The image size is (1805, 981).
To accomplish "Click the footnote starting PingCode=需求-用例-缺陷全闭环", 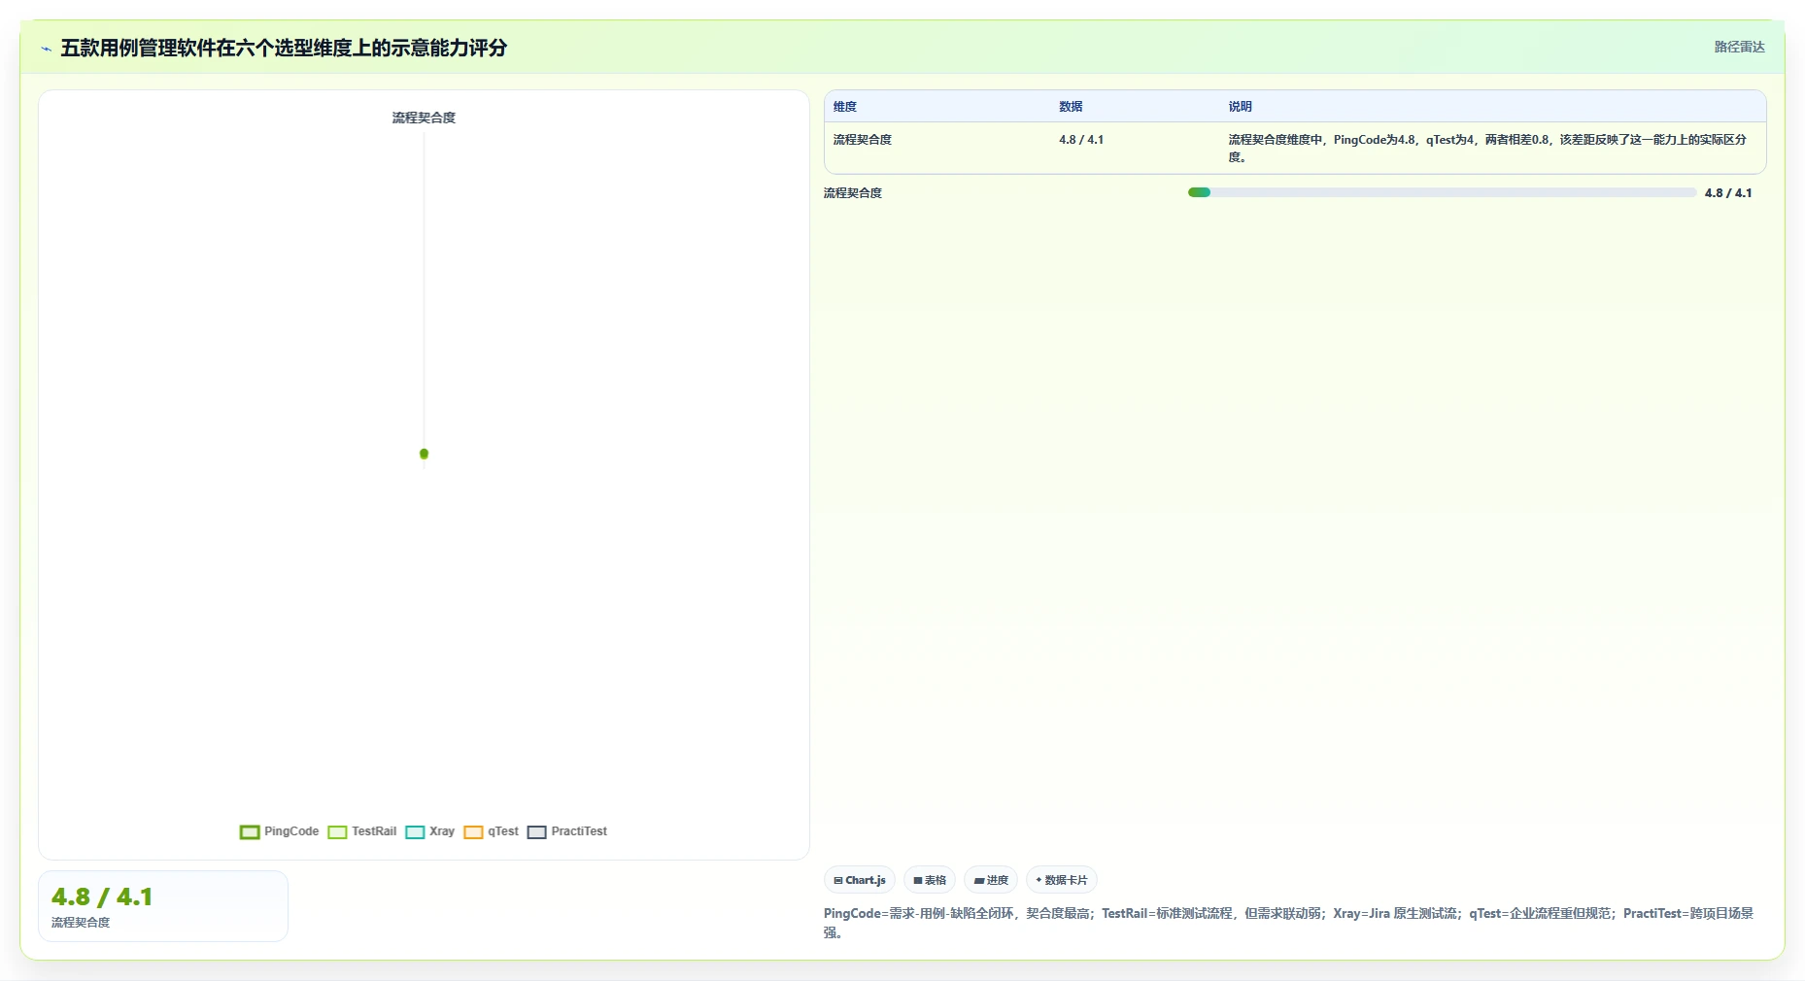I will click(1289, 923).
